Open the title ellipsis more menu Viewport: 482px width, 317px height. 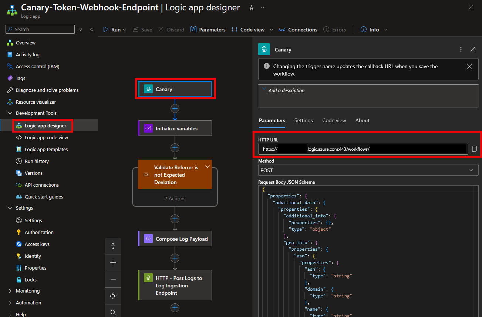[263, 7]
